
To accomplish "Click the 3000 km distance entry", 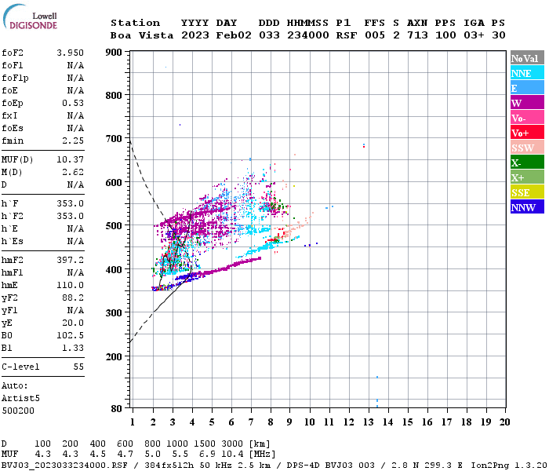I will 232,444.
